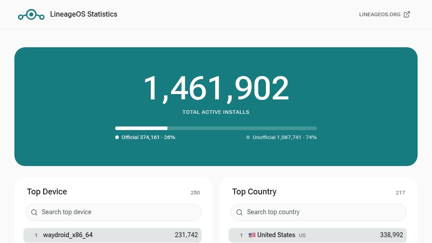Image resolution: width=432 pixels, height=243 pixels.
Task: Focus the Search top device field
Action: 113,212
